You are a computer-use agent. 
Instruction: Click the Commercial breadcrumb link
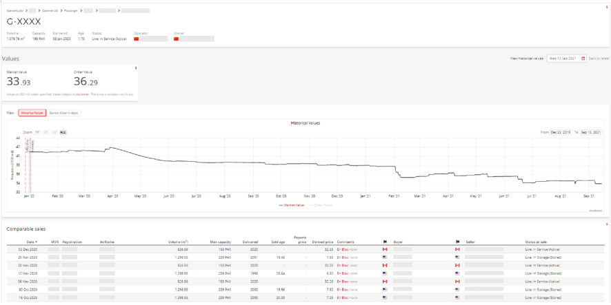(x=50, y=10)
